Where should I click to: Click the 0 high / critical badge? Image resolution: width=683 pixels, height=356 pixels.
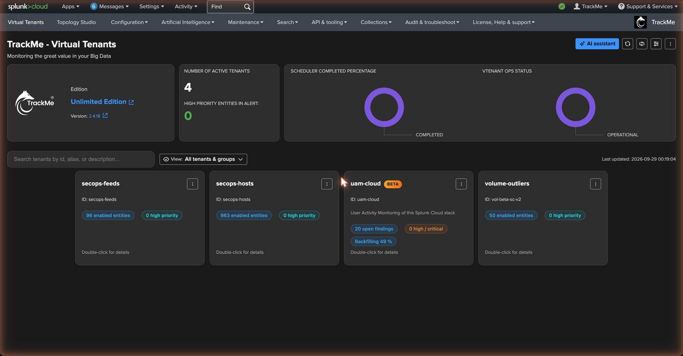(x=426, y=229)
